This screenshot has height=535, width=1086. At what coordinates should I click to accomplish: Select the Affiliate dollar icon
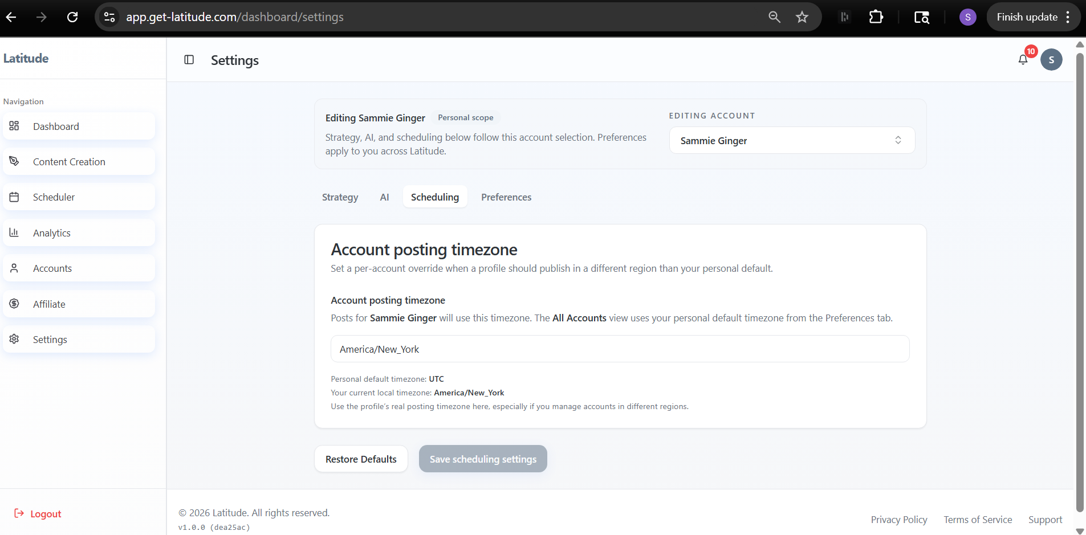(x=14, y=304)
